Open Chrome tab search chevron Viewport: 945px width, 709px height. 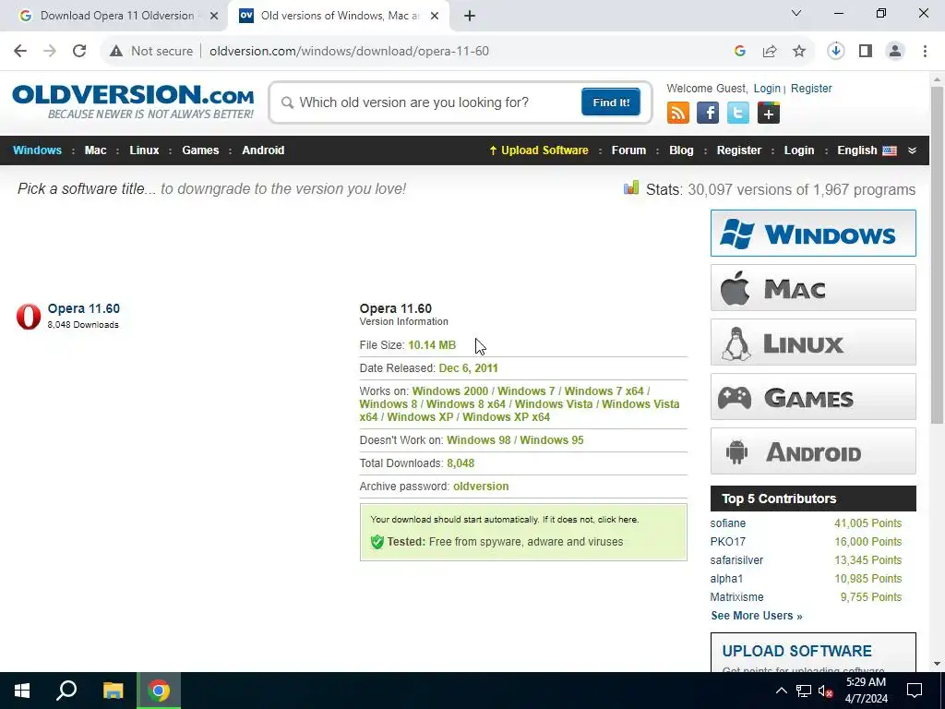(x=796, y=13)
